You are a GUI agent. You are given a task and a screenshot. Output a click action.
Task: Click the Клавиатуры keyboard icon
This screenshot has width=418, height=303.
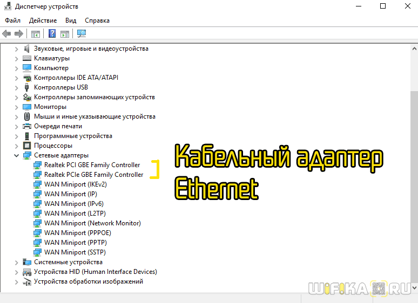coord(27,58)
